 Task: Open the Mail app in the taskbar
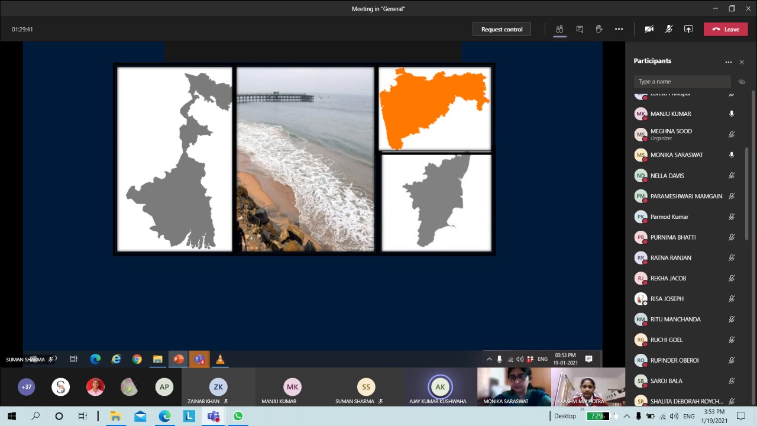click(x=140, y=416)
